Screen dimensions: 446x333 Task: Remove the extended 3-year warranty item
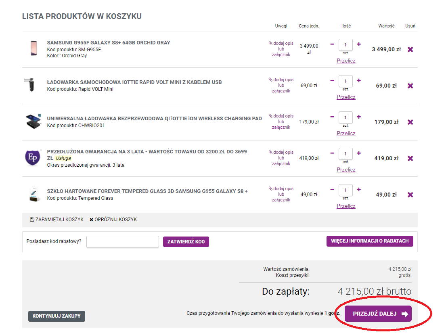410,159
